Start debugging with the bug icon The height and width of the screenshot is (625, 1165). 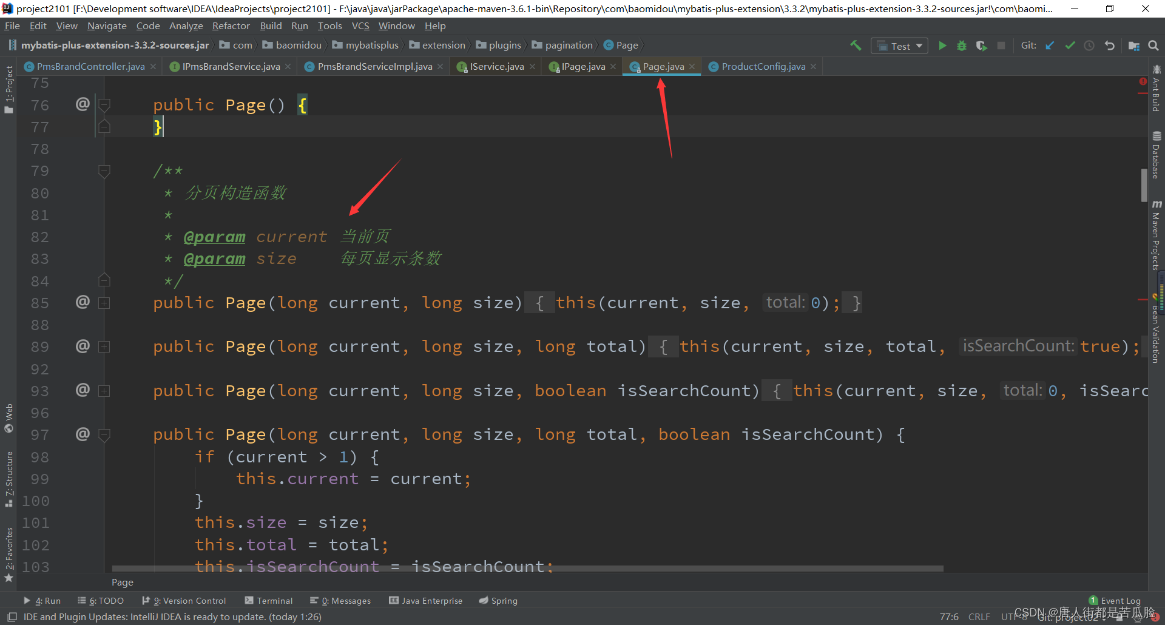962,46
